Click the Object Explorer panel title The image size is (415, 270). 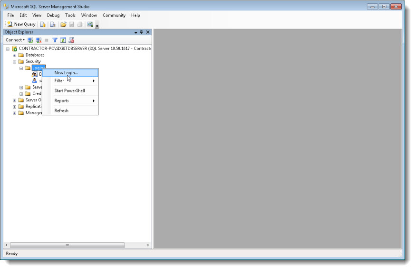pos(19,32)
